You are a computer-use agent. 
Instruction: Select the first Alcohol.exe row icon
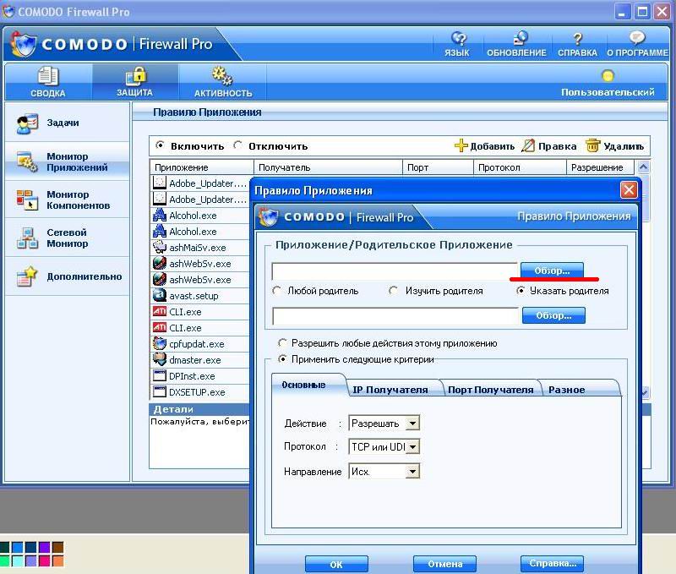[x=160, y=216]
